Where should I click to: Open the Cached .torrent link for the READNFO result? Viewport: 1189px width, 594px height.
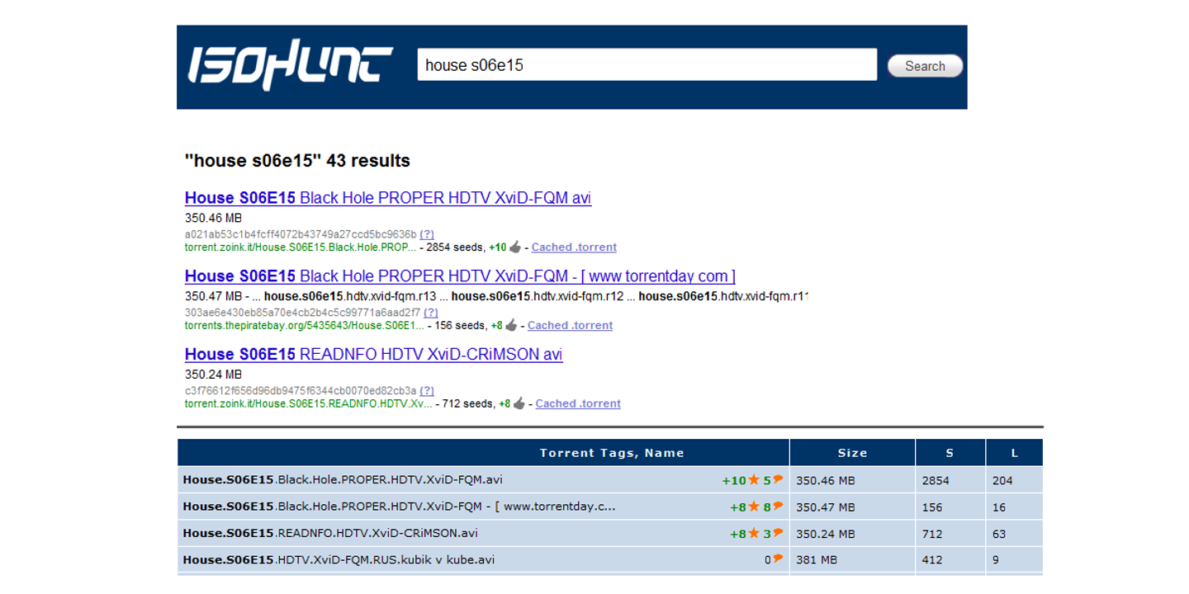point(577,403)
